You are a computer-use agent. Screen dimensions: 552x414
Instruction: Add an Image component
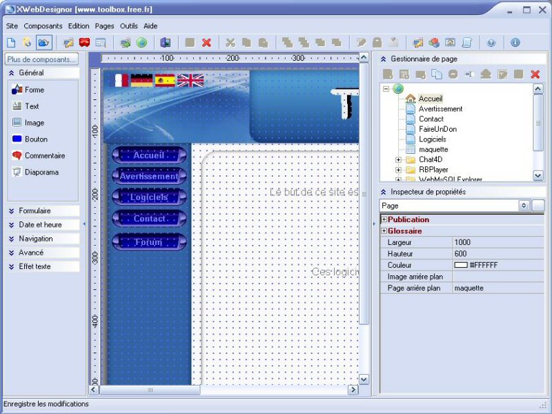pyautogui.click(x=28, y=123)
